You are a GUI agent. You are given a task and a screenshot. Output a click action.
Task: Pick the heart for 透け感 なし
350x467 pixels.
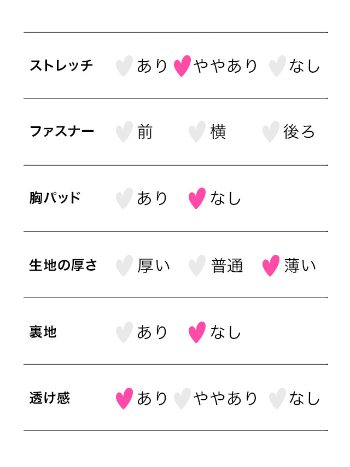pyautogui.click(x=277, y=399)
